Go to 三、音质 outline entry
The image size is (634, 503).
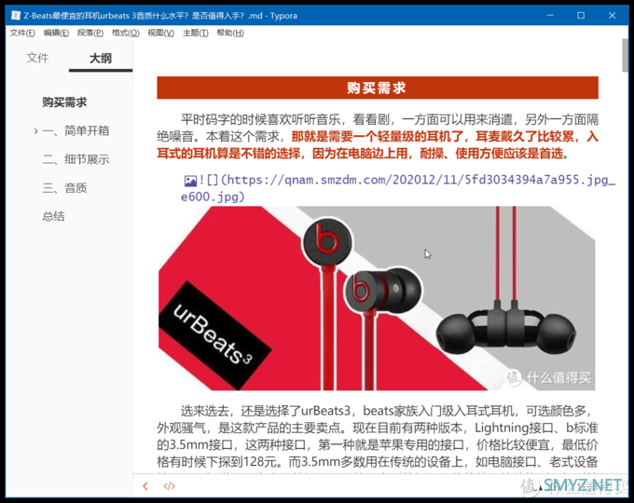tap(64, 188)
